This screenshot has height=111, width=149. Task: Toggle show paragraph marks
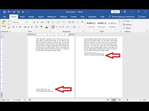(82, 22)
